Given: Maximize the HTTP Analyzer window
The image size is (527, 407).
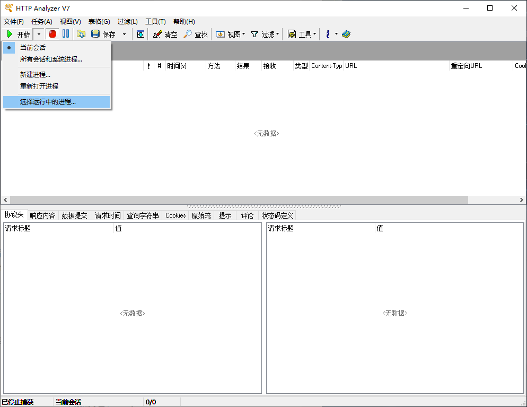Looking at the screenshot, I should coord(490,8).
